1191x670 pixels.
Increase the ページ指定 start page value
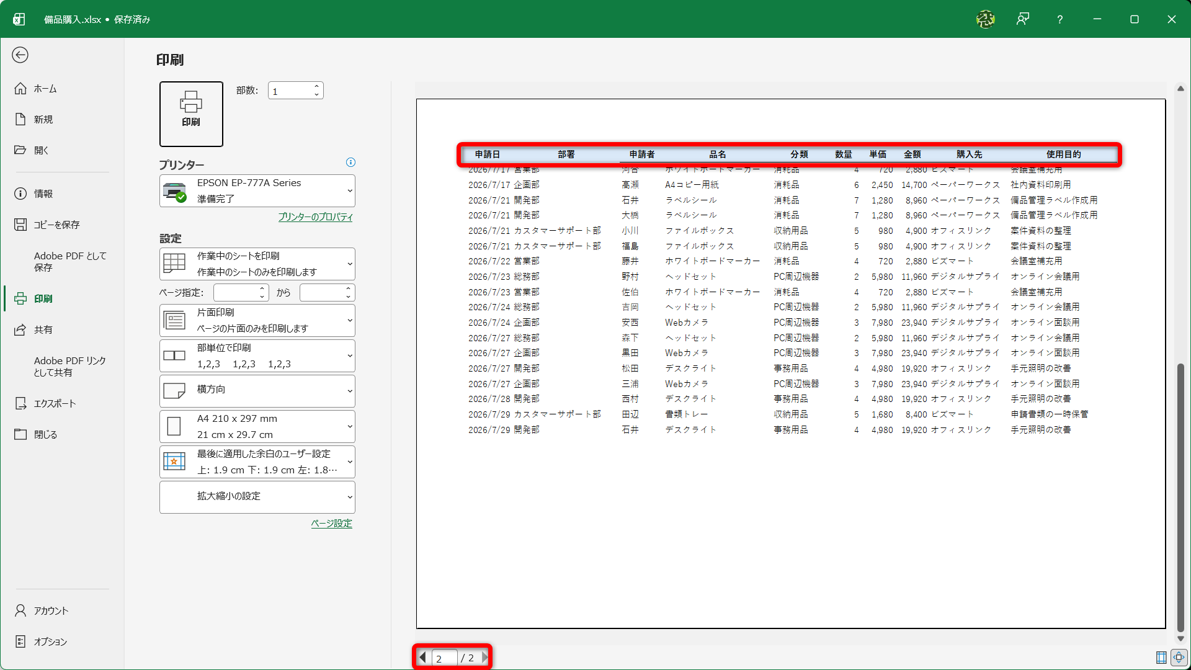pyautogui.click(x=262, y=288)
